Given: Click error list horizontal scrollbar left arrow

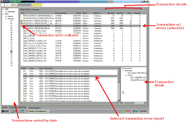Looking at the screenshot, I should pyautogui.click(x=21, y=103).
